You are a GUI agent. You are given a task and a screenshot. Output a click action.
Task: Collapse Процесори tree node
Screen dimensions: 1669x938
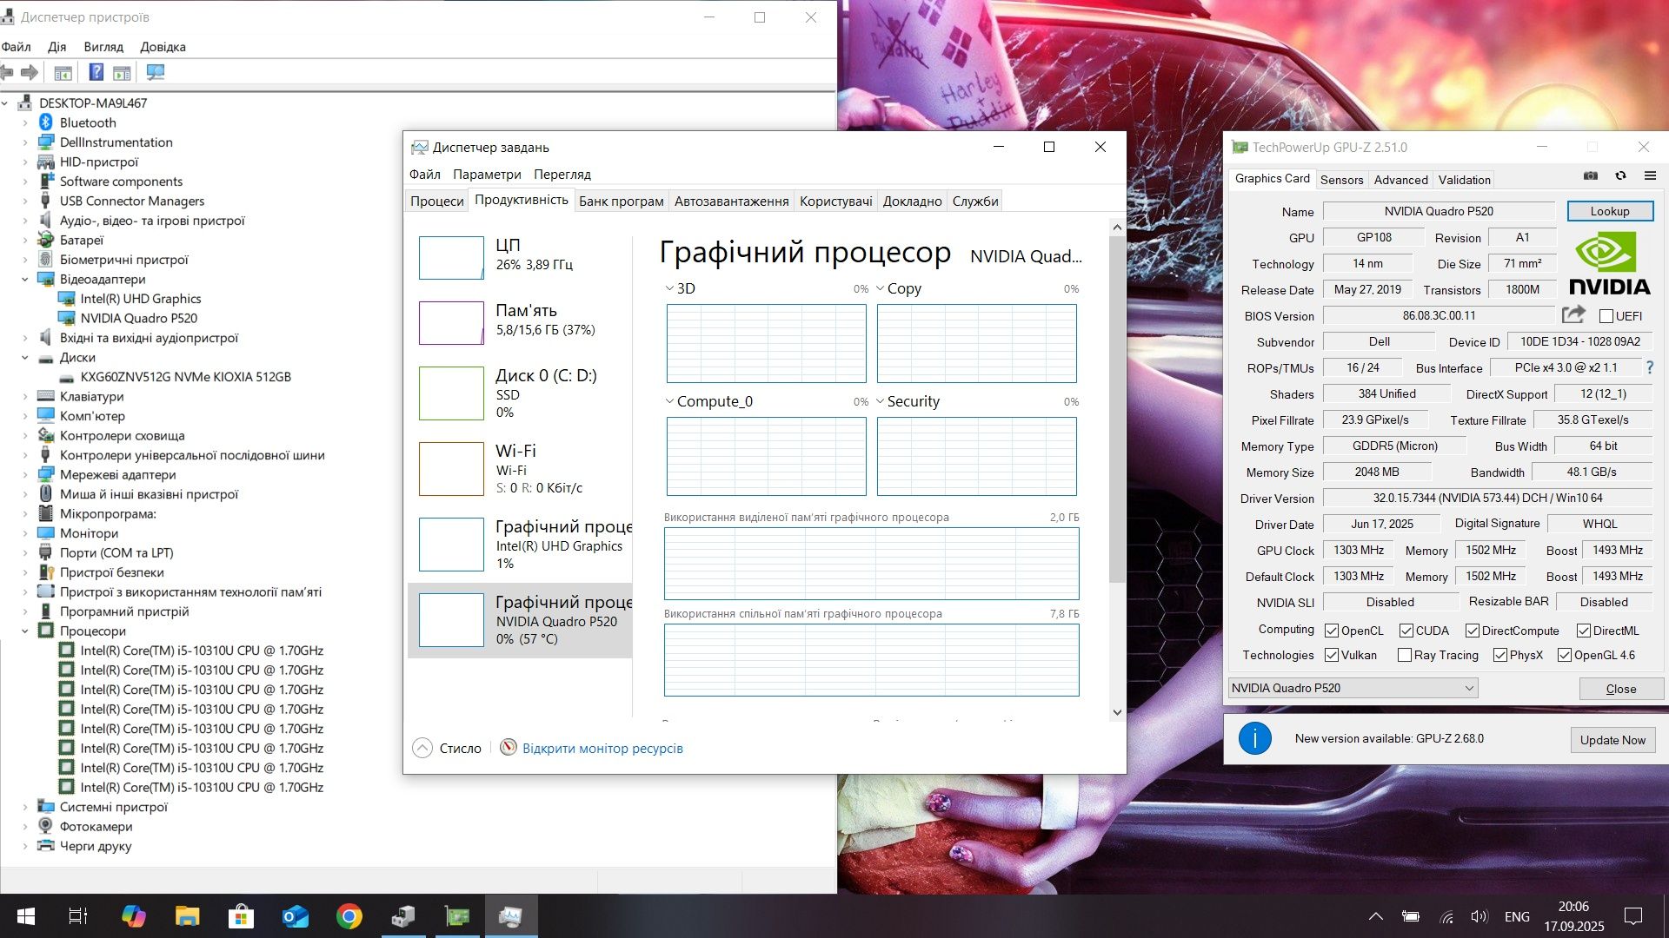click(x=24, y=631)
